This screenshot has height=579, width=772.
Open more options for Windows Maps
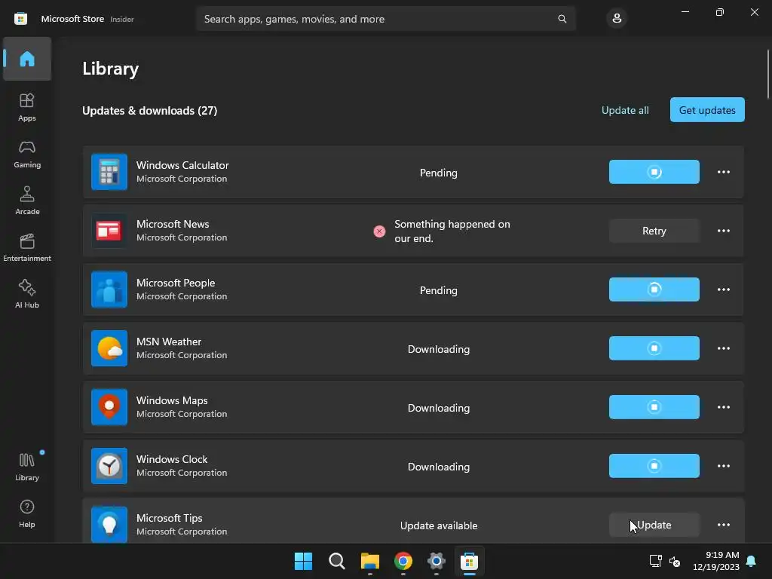click(x=723, y=407)
